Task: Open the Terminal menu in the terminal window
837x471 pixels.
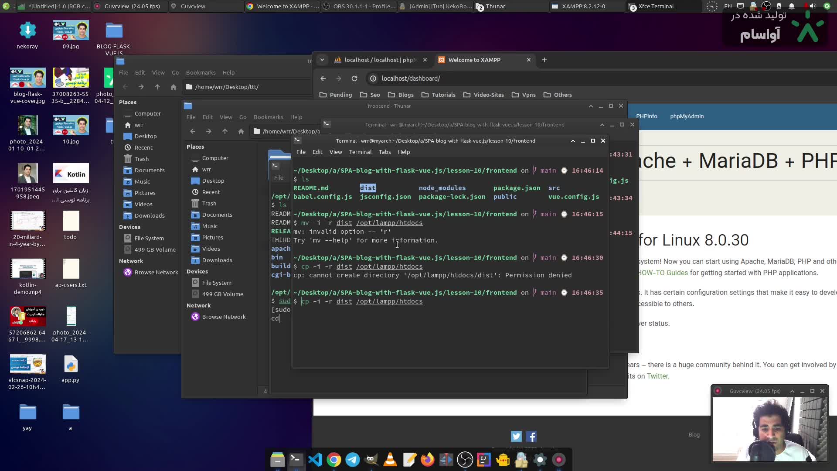Action: (x=360, y=152)
